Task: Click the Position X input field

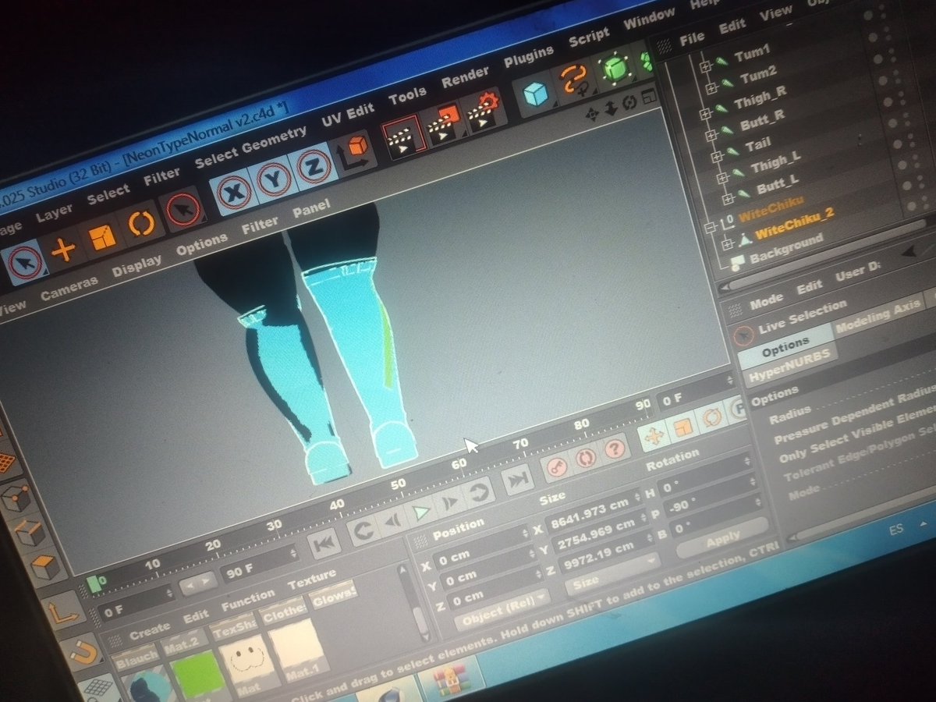Action: (480, 546)
